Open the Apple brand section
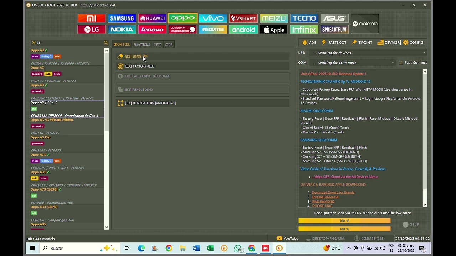Viewport: 456px width, 256px height. [274, 30]
